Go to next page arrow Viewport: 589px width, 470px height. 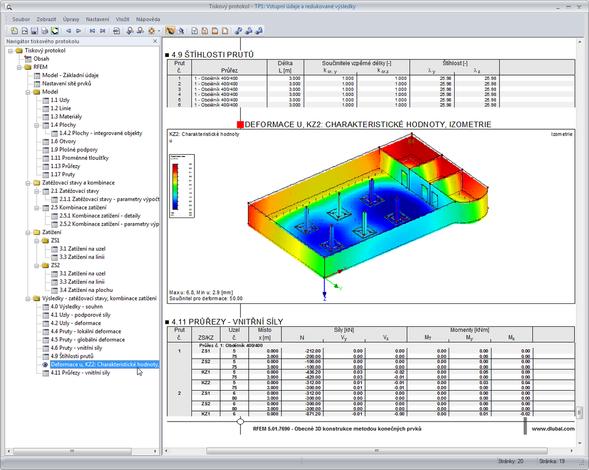(78, 31)
